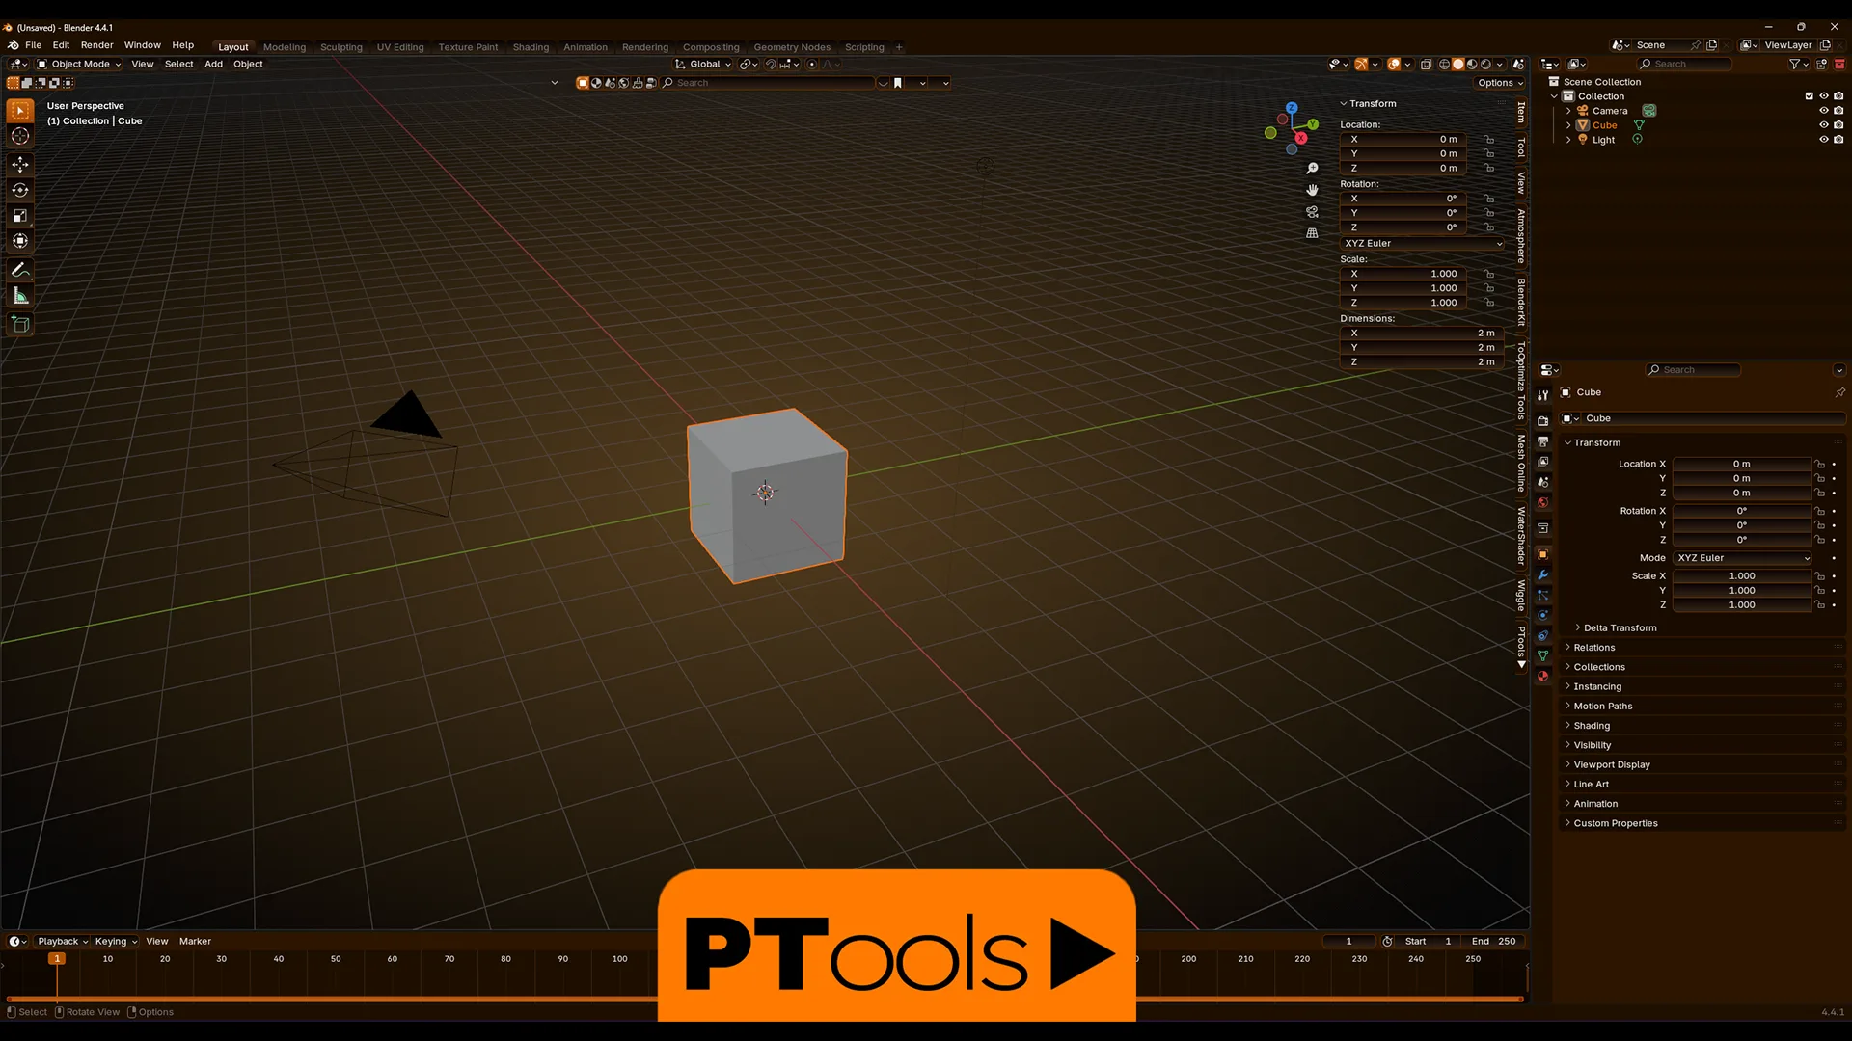1852x1041 pixels.
Task: Hide Cube in viewport with eye icon
Action: [1823, 125]
